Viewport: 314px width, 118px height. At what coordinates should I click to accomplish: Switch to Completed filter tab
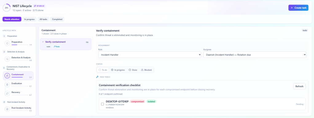click(x=57, y=19)
